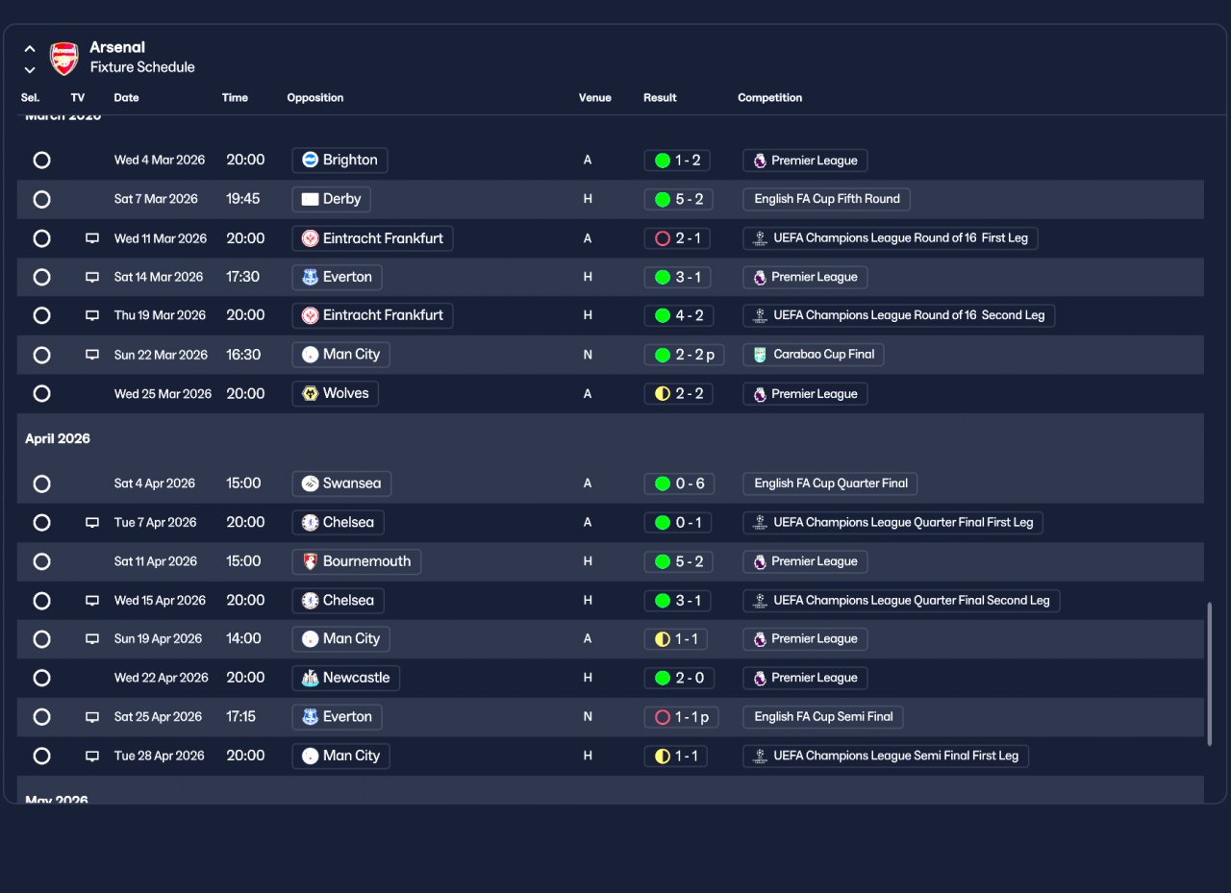Click the TV icon for the Sun 22 Mar Man City match
Screen dimensions: 1231x893
click(x=92, y=355)
